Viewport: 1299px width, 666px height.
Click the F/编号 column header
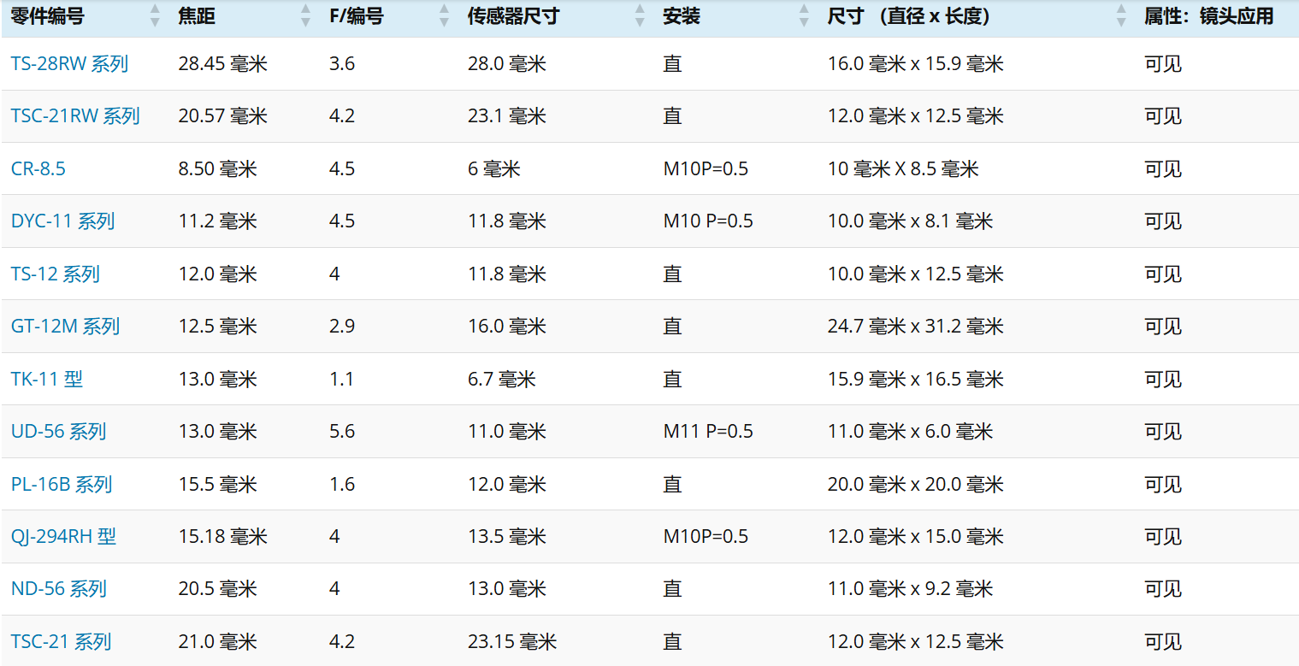click(x=356, y=15)
